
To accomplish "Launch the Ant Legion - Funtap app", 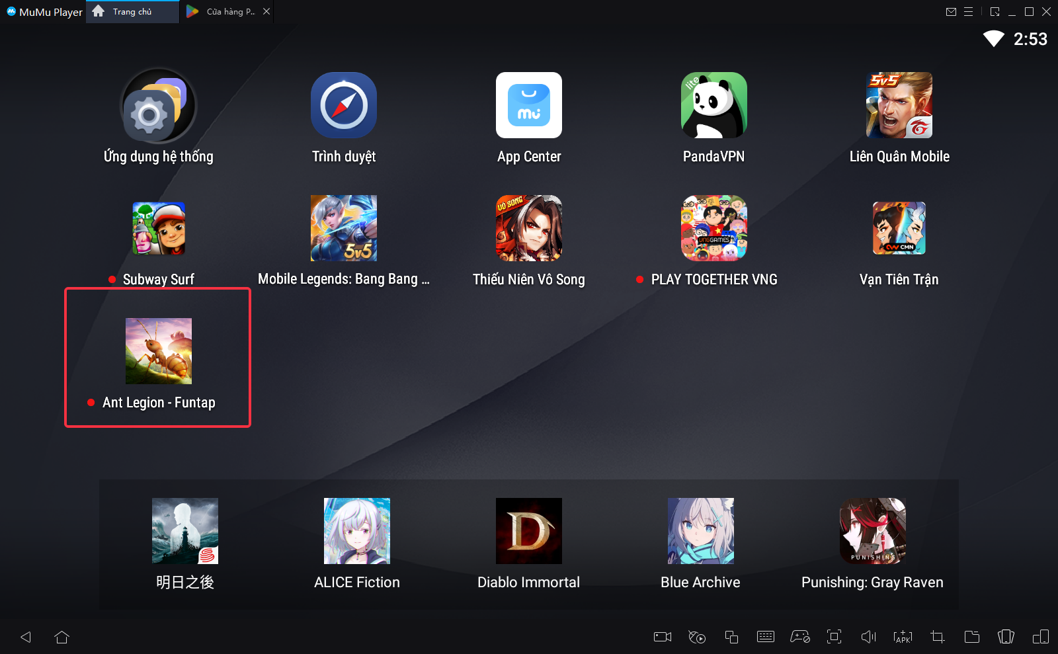I will (x=159, y=351).
